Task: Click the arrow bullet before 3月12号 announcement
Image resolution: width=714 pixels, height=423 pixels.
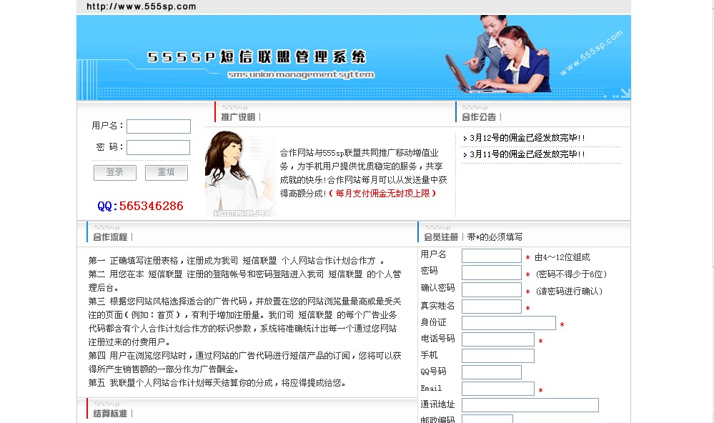Action: pyautogui.click(x=465, y=139)
